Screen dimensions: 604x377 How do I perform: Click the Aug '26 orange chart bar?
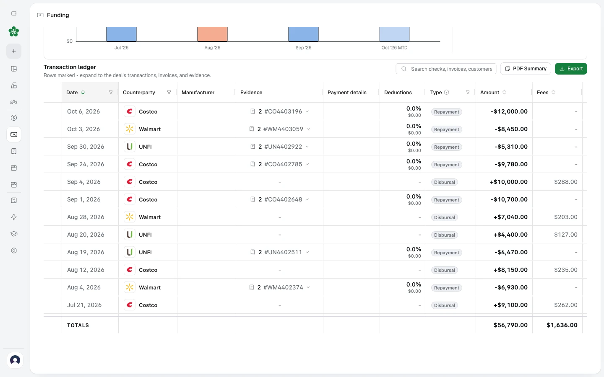pyautogui.click(x=212, y=34)
